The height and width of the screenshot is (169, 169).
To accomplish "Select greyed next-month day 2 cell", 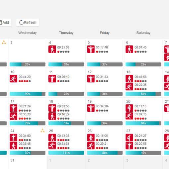I will [x=105, y=163].
